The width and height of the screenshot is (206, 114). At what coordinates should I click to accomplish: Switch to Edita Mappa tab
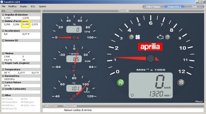(x=153, y=7)
